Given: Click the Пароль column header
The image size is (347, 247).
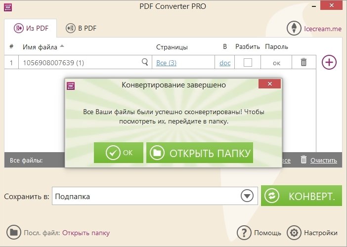Looking at the screenshot, I should coord(276,46).
